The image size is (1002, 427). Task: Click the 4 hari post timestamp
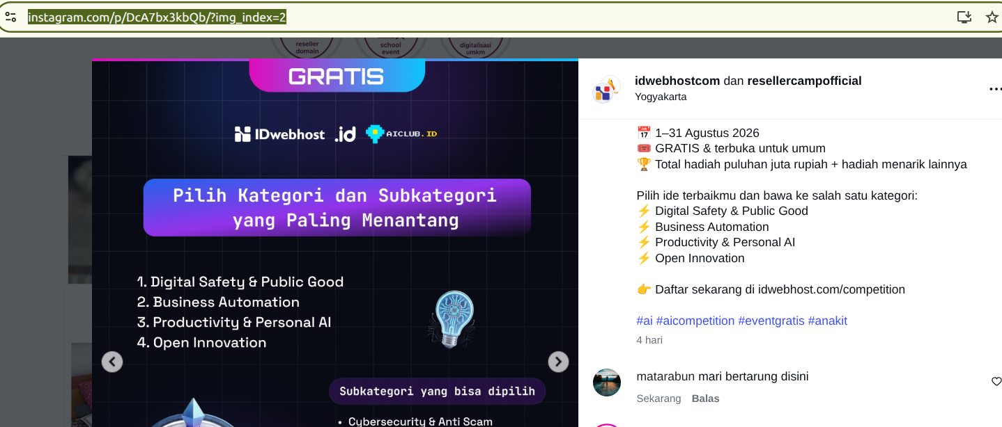649,340
